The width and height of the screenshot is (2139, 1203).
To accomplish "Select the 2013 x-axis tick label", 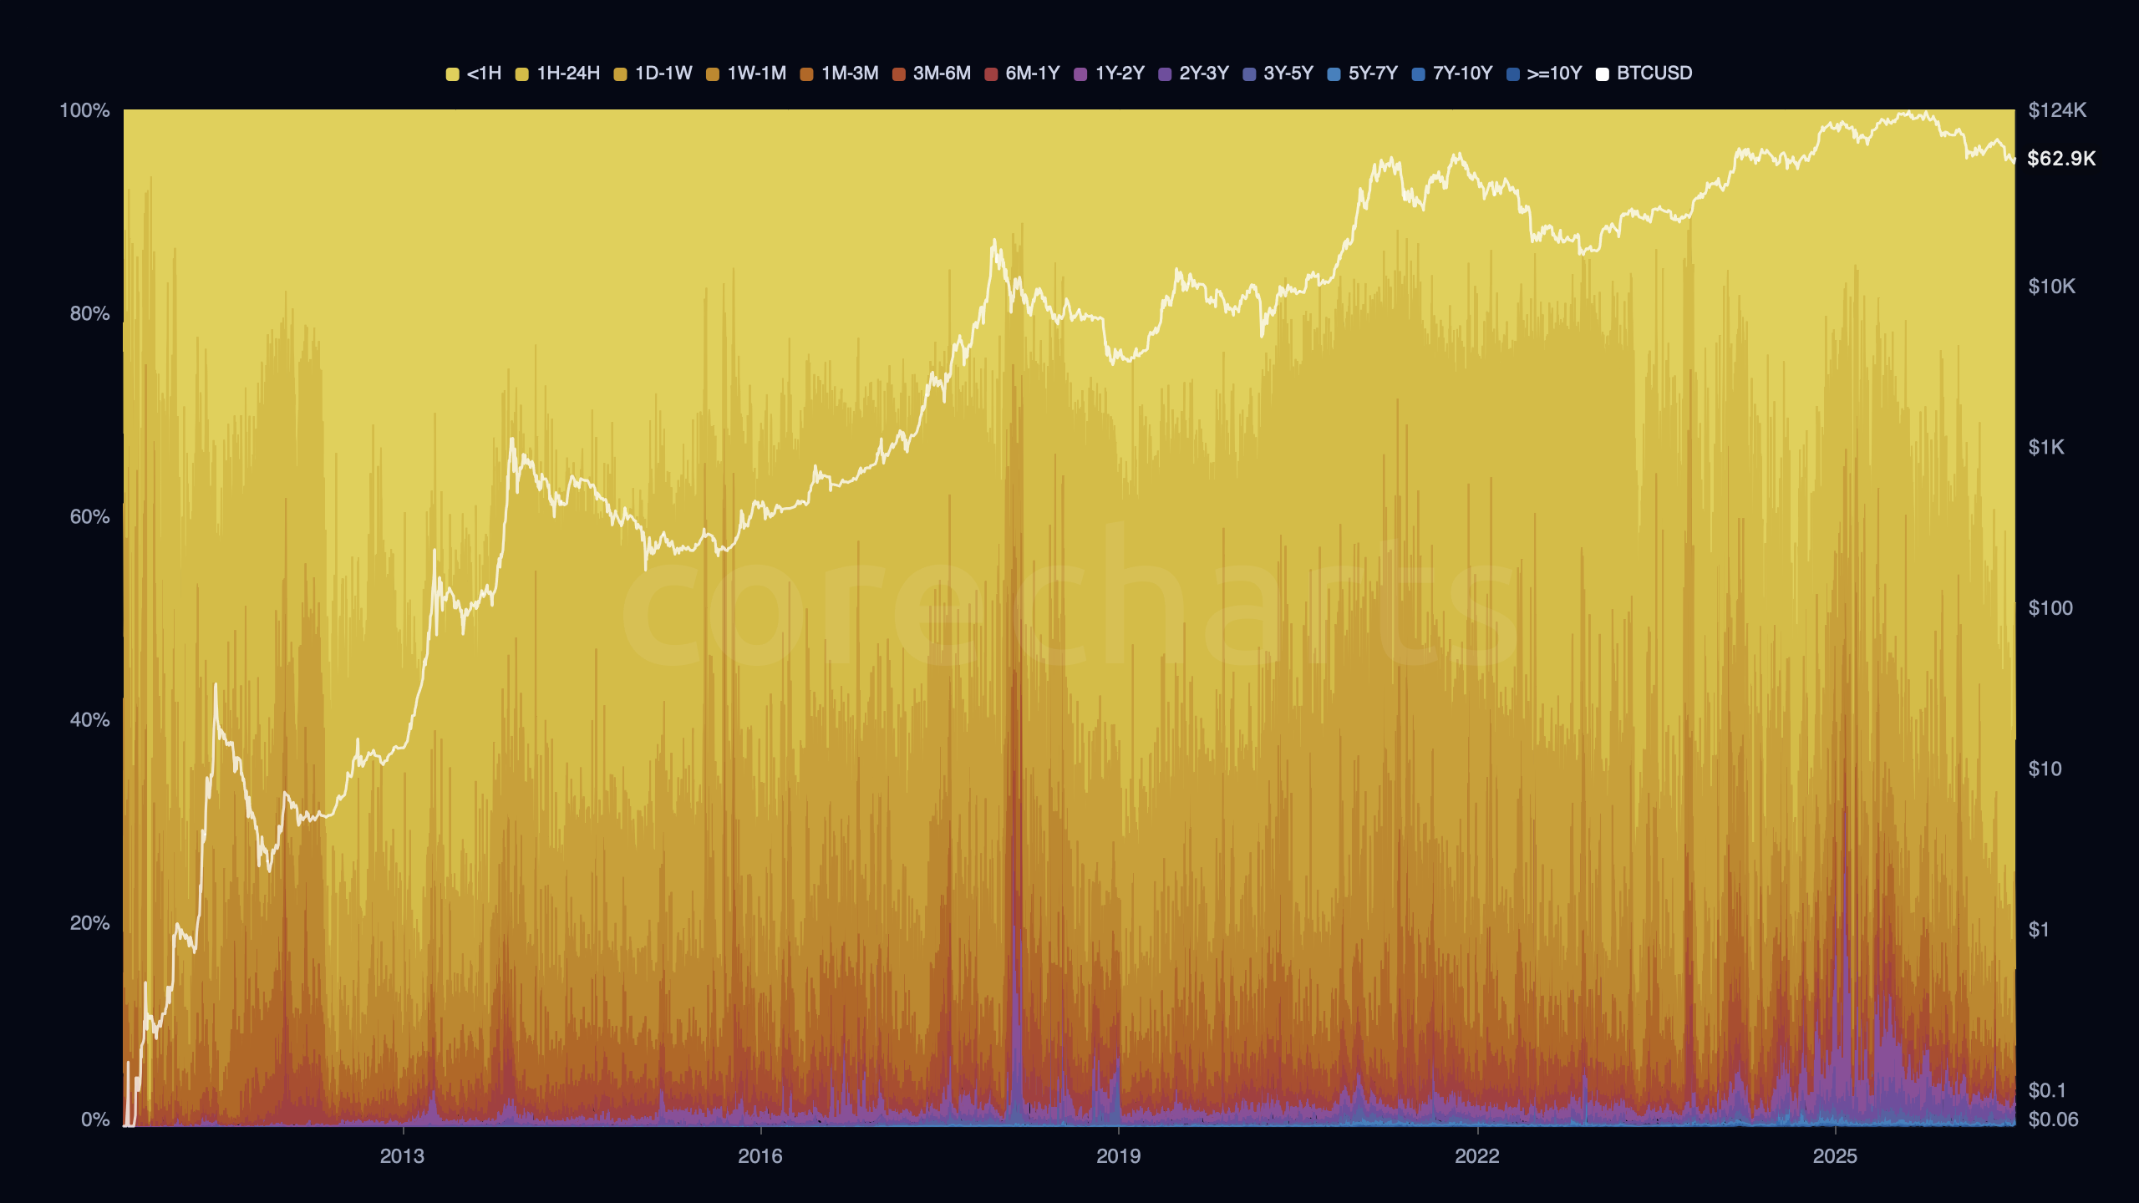I will 402,1156.
